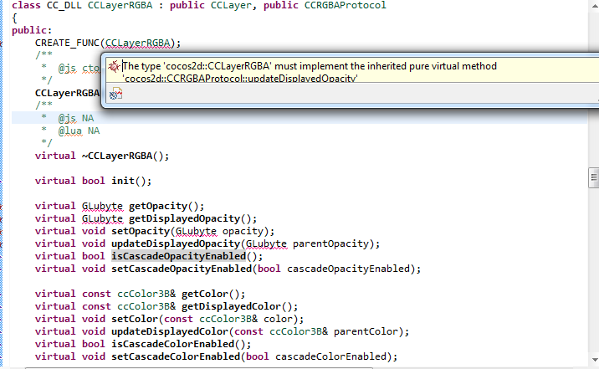Click getColor method name
This screenshot has width=599, height=369.
coord(205,294)
